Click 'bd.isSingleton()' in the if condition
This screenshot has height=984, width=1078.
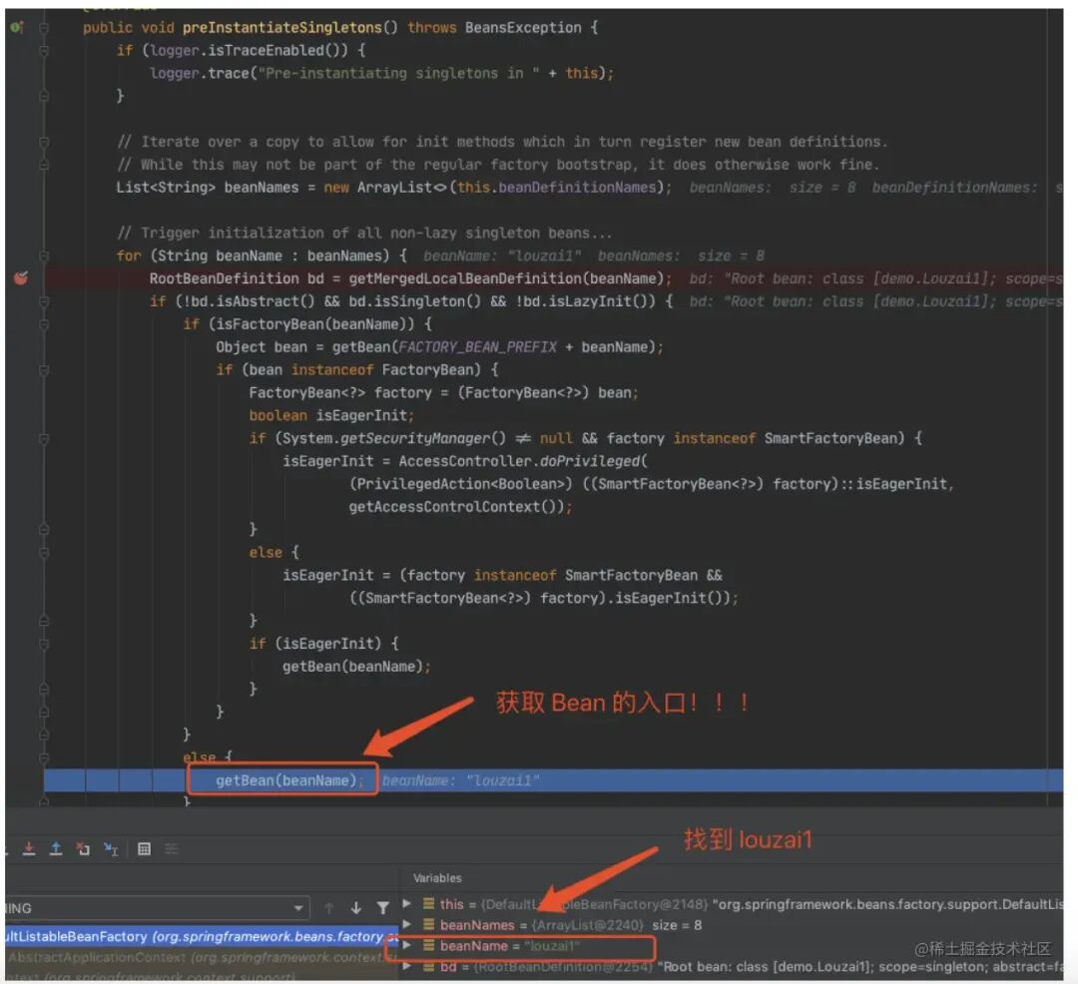(415, 301)
